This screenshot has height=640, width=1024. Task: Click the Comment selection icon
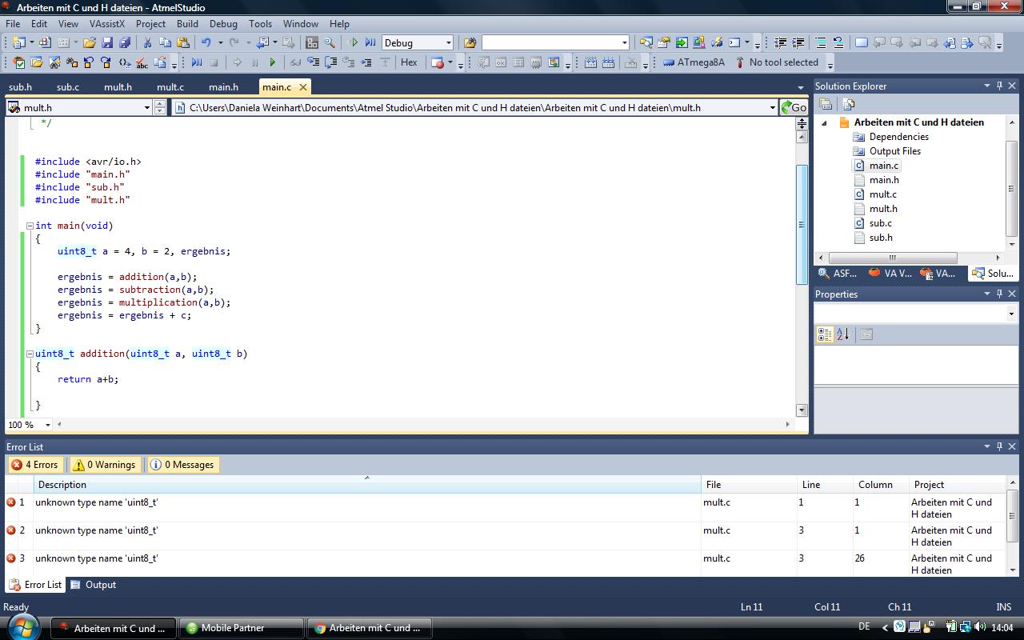pyautogui.click(x=820, y=42)
